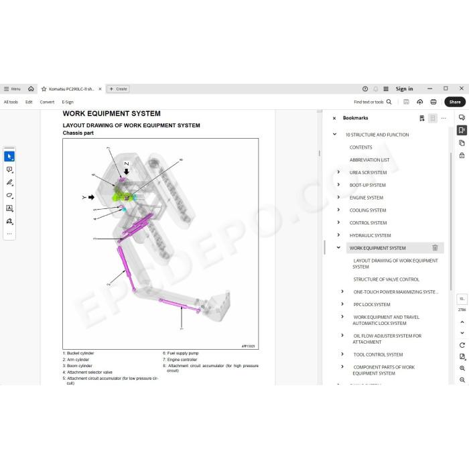Open the Convert menu
Viewport: 469px width, 469px height.
[47, 102]
